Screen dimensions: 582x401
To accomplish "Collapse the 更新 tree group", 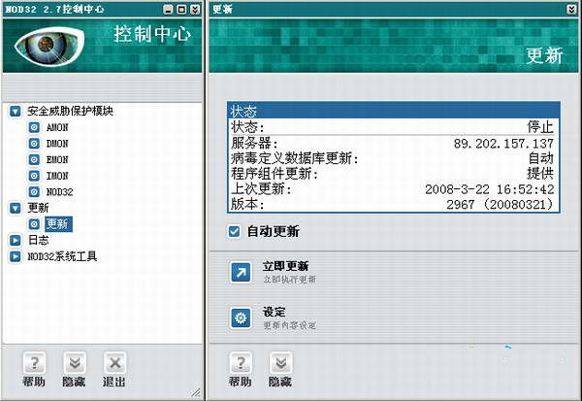I will [x=16, y=208].
